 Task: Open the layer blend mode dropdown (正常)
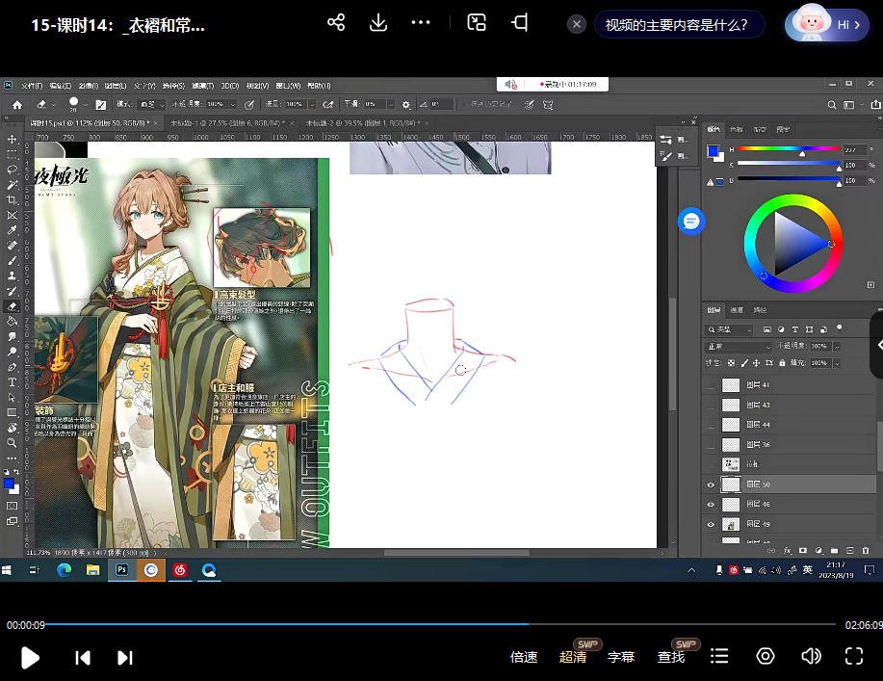click(739, 347)
